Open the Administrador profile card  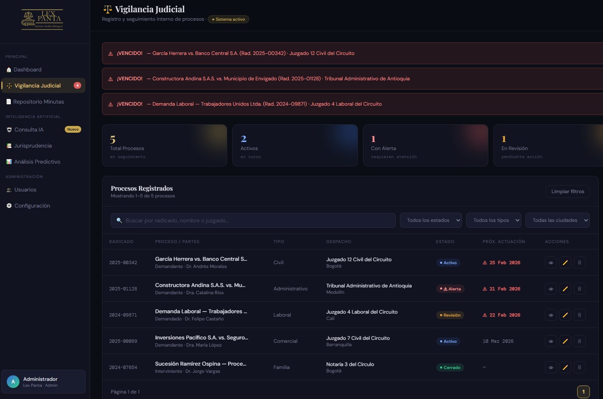point(43,382)
